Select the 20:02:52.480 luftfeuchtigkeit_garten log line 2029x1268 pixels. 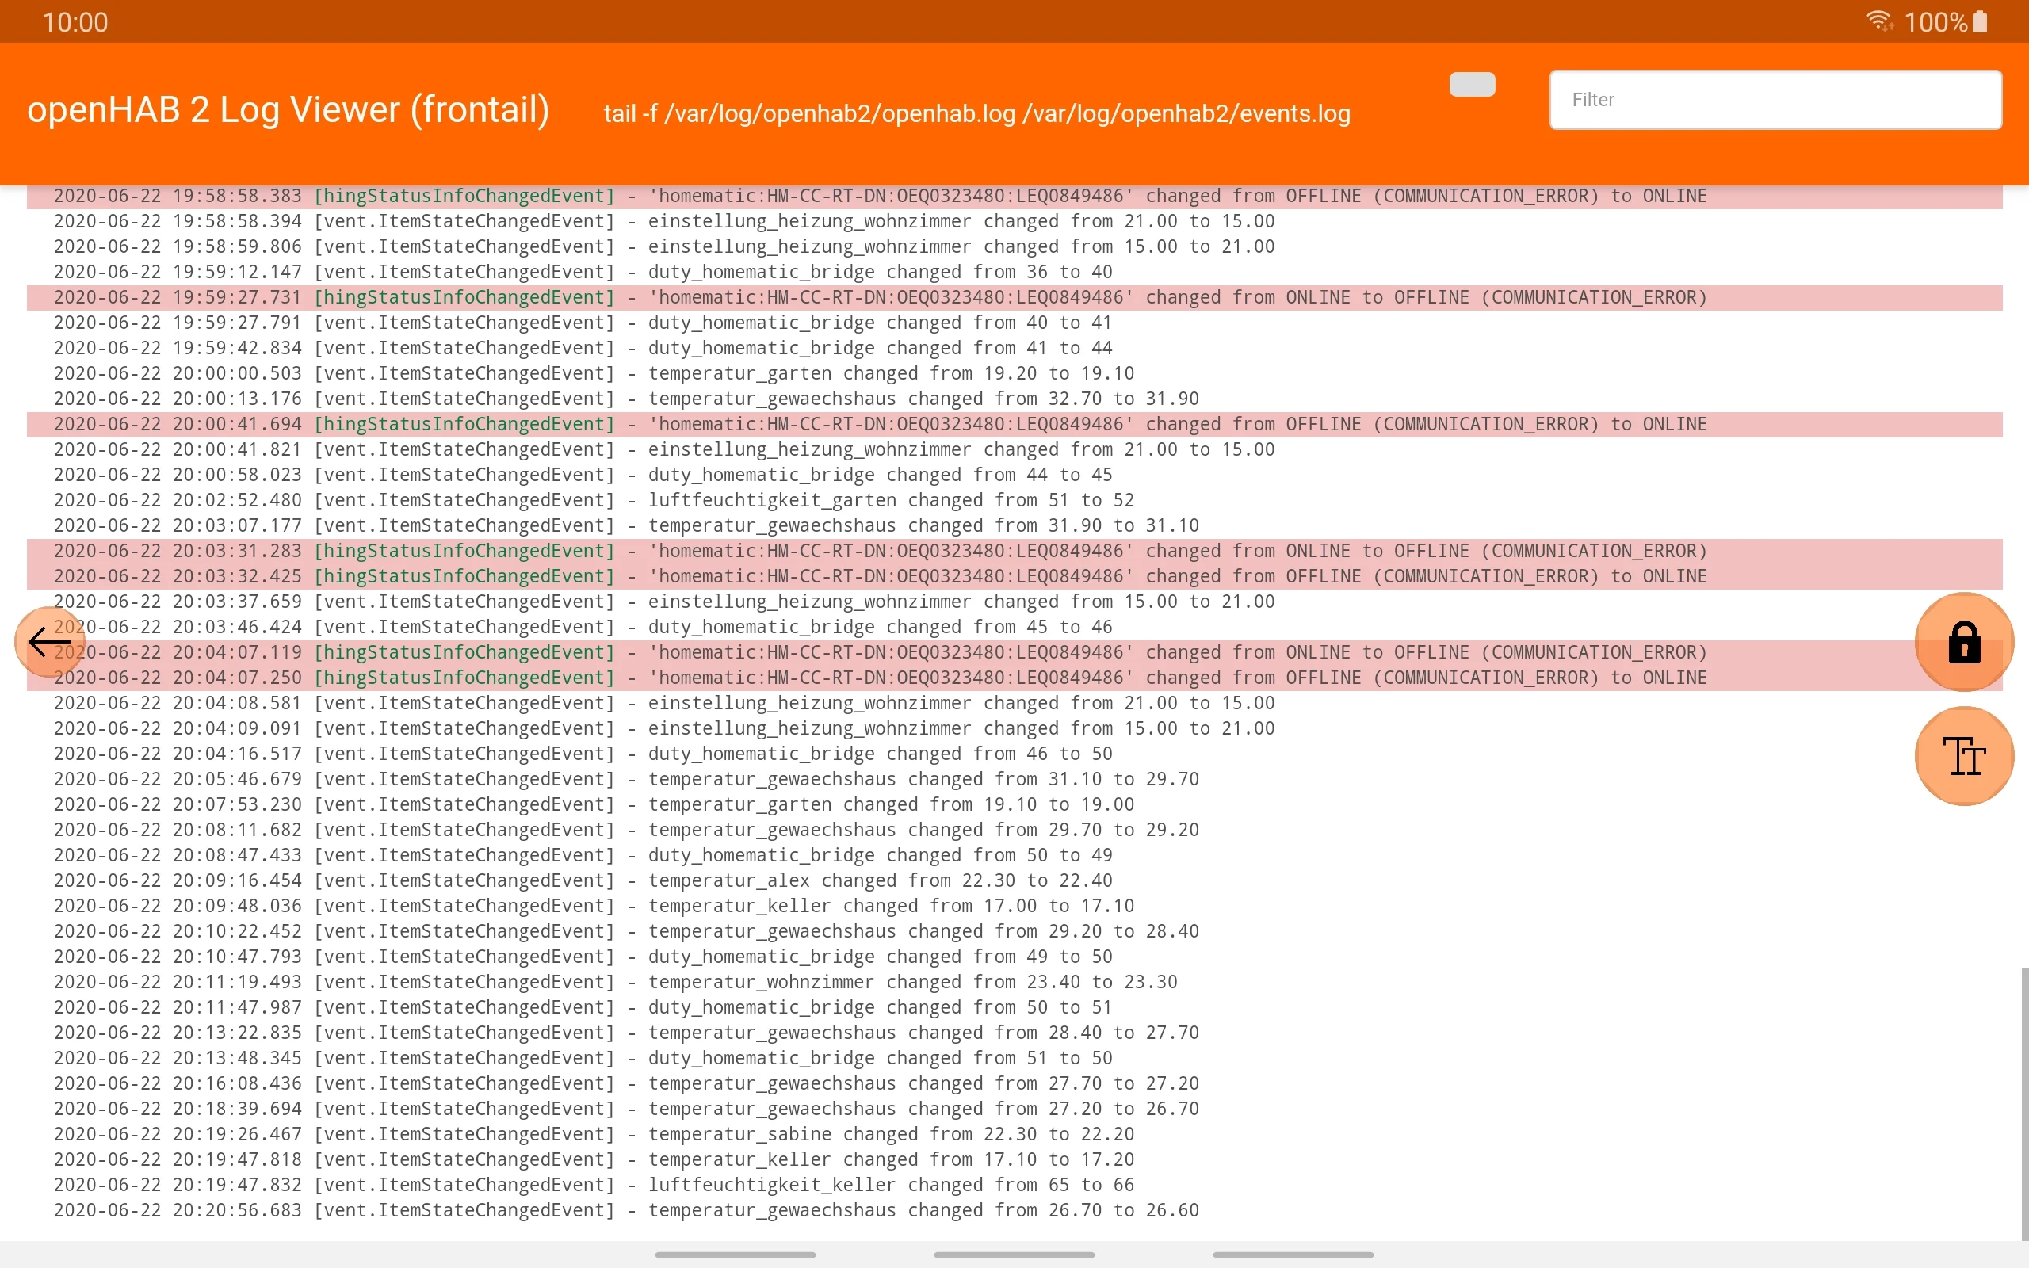click(1014, 501)
